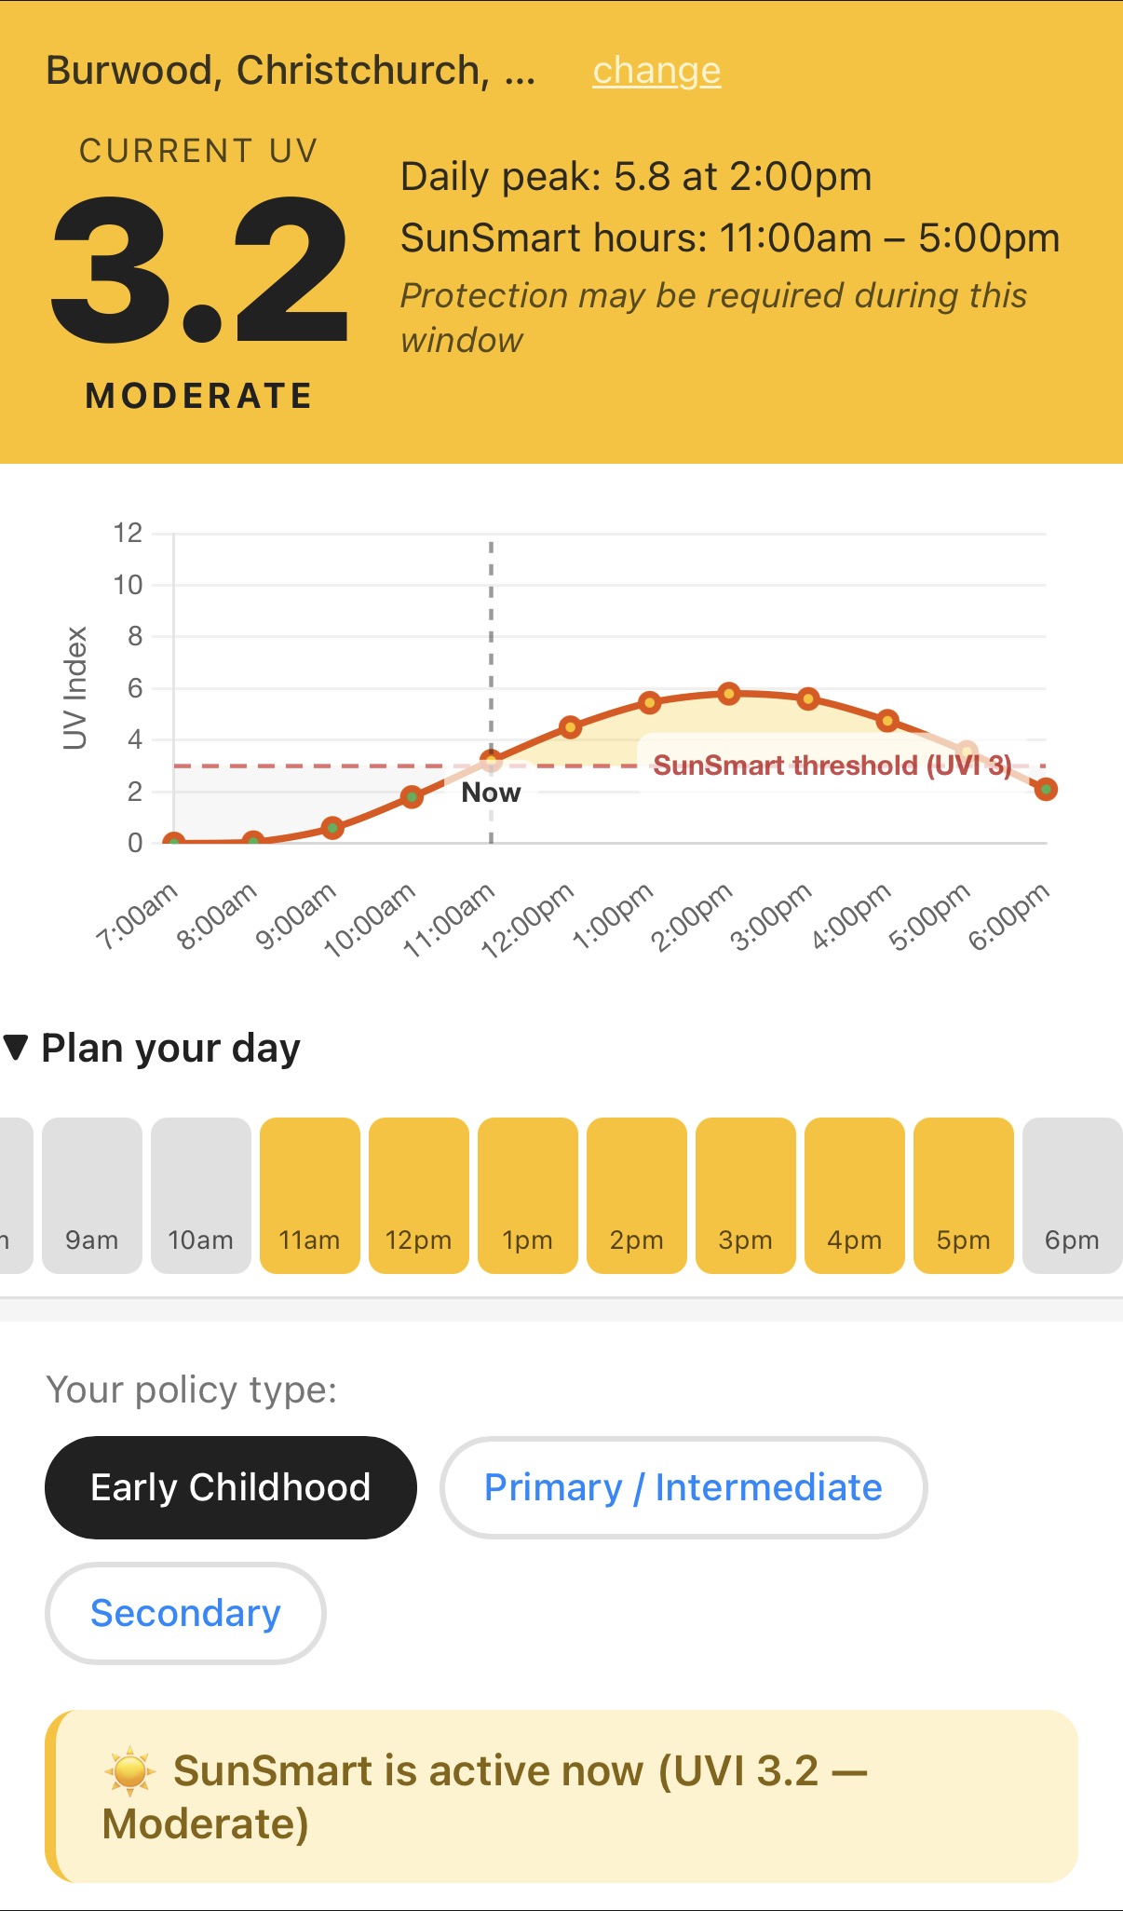Switch policy type to Secondary
Image resolution: width=1123 pixels, height=1911 pixels.
point(185,1613)
